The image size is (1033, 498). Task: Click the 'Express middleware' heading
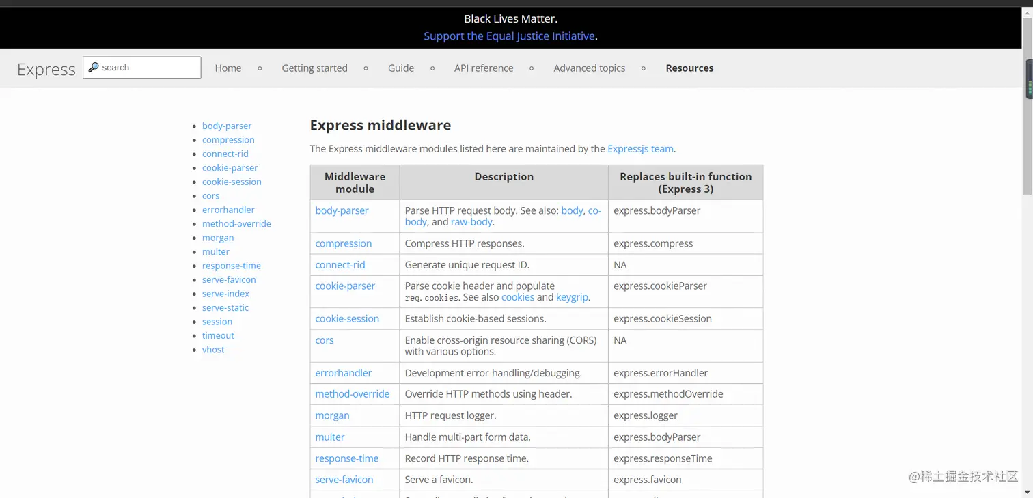point(381,125)
